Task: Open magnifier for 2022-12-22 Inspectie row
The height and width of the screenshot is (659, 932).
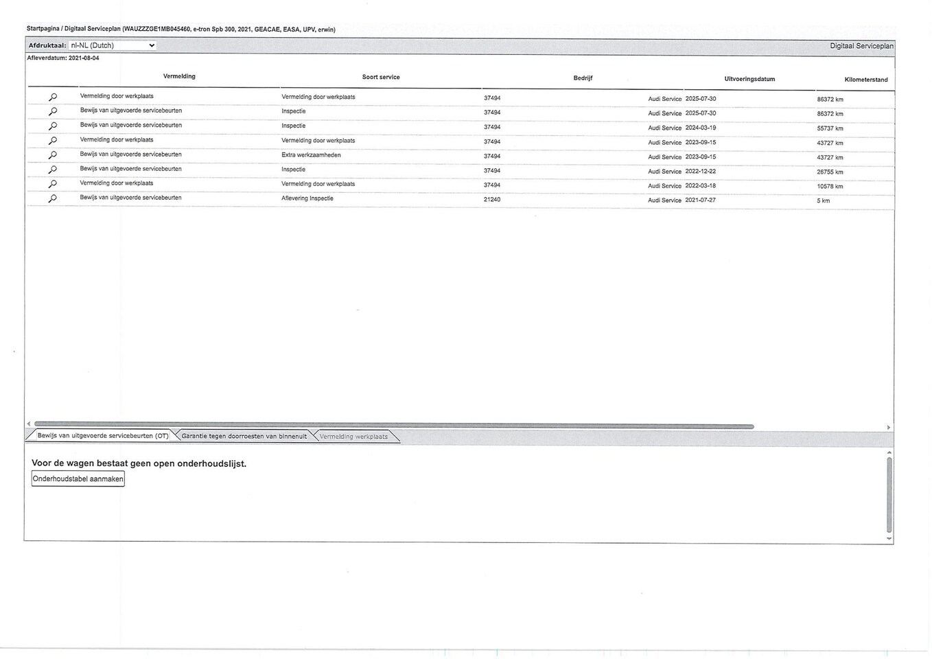Action: click(x=53, y=170)
